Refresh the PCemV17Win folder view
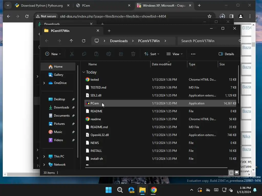This screenshot has height=196, width=262. pyautogui.click(x=84, y=41)
